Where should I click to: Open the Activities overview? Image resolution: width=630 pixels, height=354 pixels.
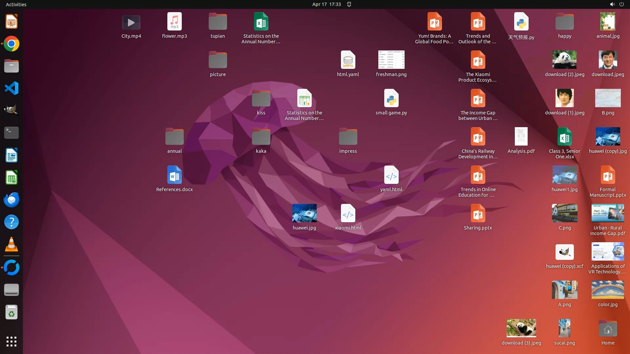click(16, 4)
